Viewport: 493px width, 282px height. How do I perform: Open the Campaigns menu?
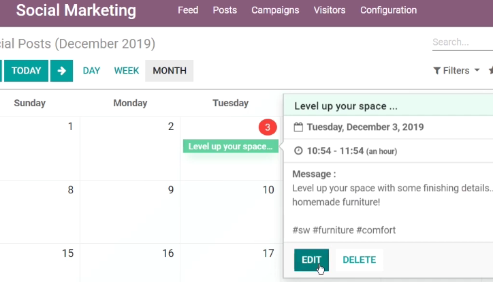[275, 10]
